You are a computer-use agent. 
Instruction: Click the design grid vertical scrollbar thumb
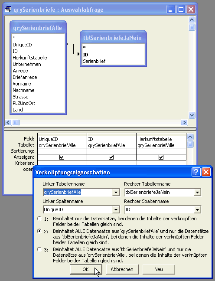click(x=190, y=144)
